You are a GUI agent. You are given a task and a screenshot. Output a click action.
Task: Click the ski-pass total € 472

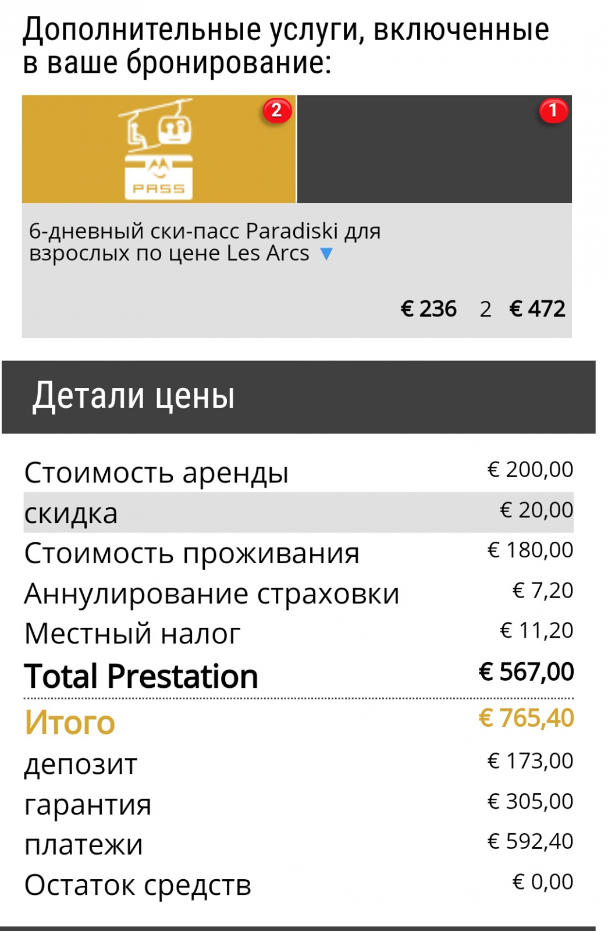(x=537, y=309)
